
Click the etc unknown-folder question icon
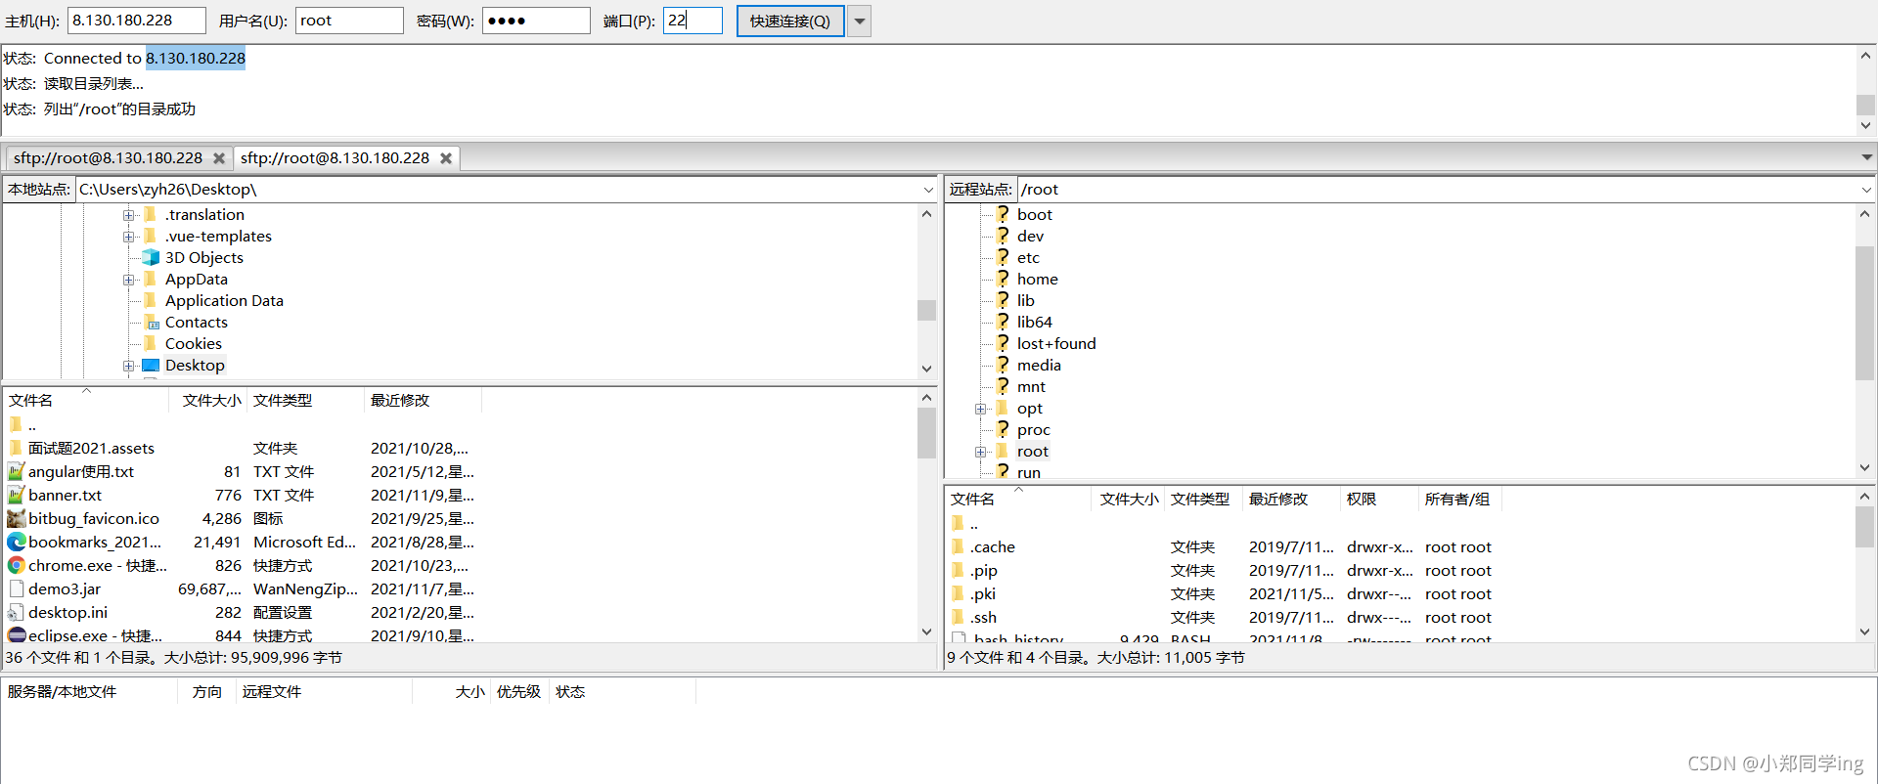(x=1003, y=257)
